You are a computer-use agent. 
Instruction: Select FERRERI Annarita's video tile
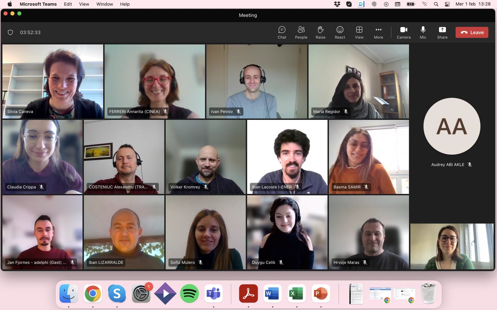coord(155,81)
